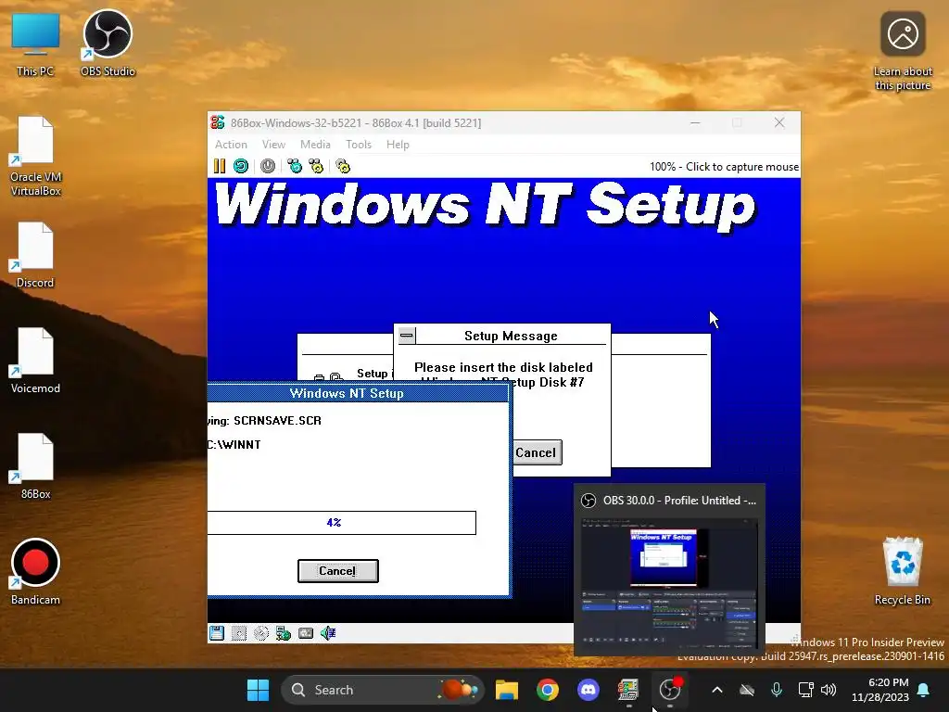This screenshot has width=949, height=712.
Task: Send Ctrl+Alt+Del via 86Box toolbar icon
Action: 295,166
